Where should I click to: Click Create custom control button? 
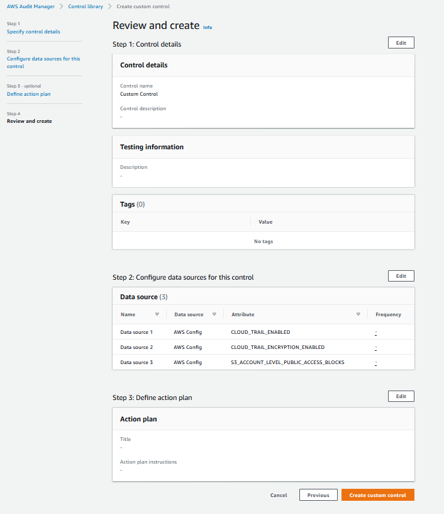coord(378,495)
